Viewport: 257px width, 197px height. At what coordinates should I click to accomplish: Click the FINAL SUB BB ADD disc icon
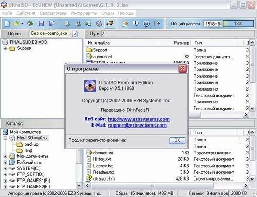(x=5, y=42)
